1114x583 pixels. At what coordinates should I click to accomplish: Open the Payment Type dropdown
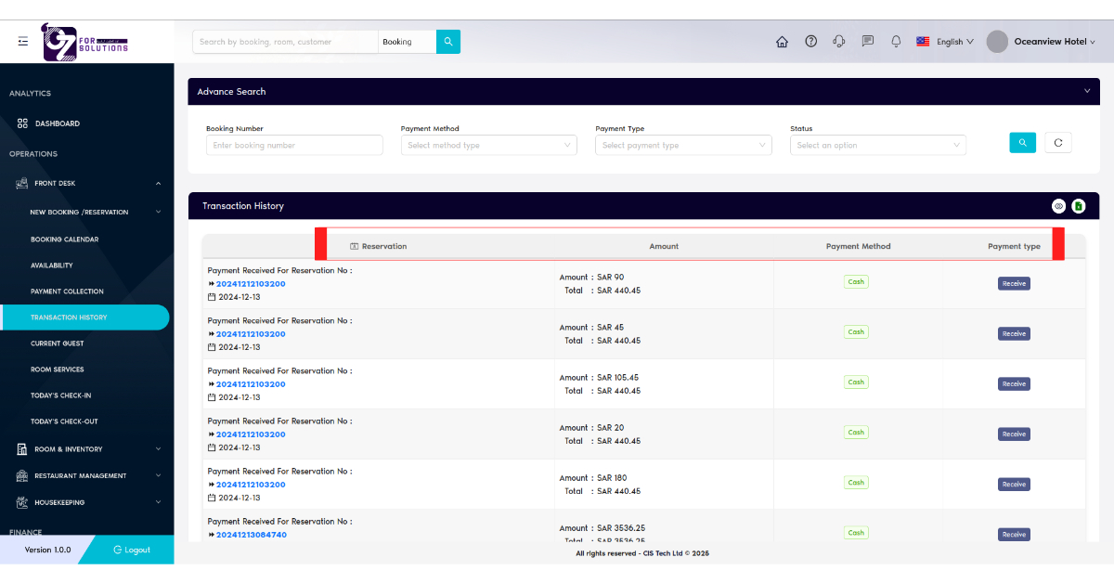click(683, 145)
